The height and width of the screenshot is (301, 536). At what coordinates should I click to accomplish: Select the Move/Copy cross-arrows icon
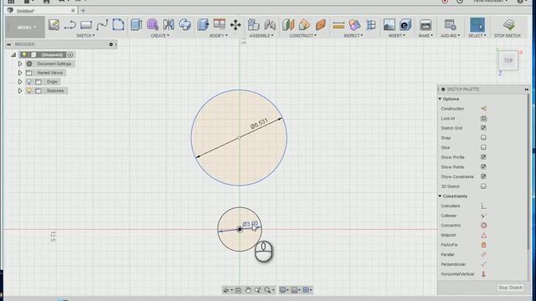pos(235,24)
